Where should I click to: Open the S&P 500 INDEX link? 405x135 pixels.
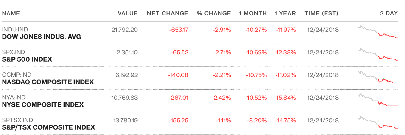[x=27, y=59]
